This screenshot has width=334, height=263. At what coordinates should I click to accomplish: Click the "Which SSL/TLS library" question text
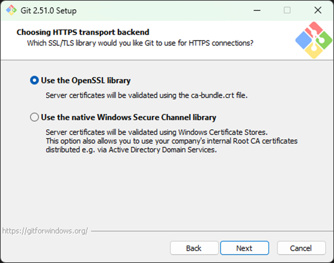[x=140, y=43]
